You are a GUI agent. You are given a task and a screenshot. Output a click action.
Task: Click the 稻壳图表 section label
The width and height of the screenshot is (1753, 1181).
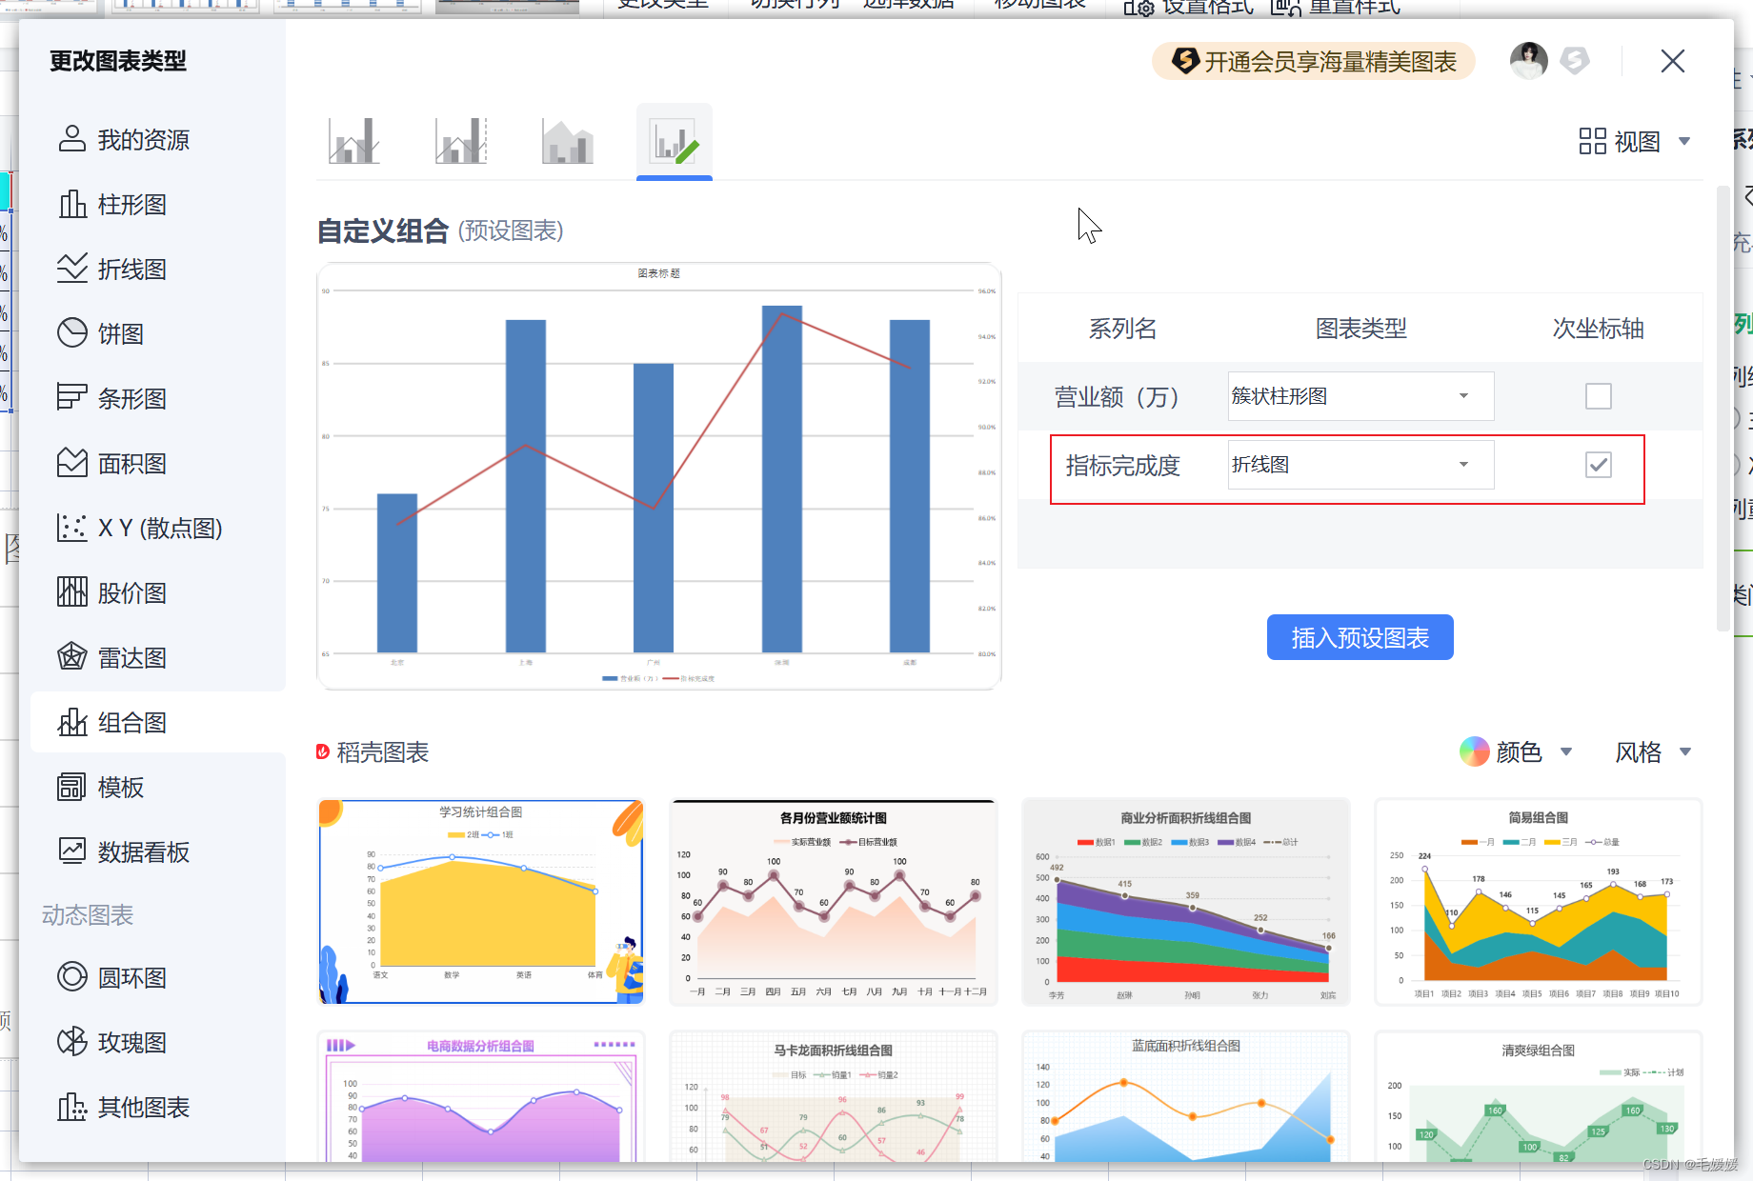point(382,752)
